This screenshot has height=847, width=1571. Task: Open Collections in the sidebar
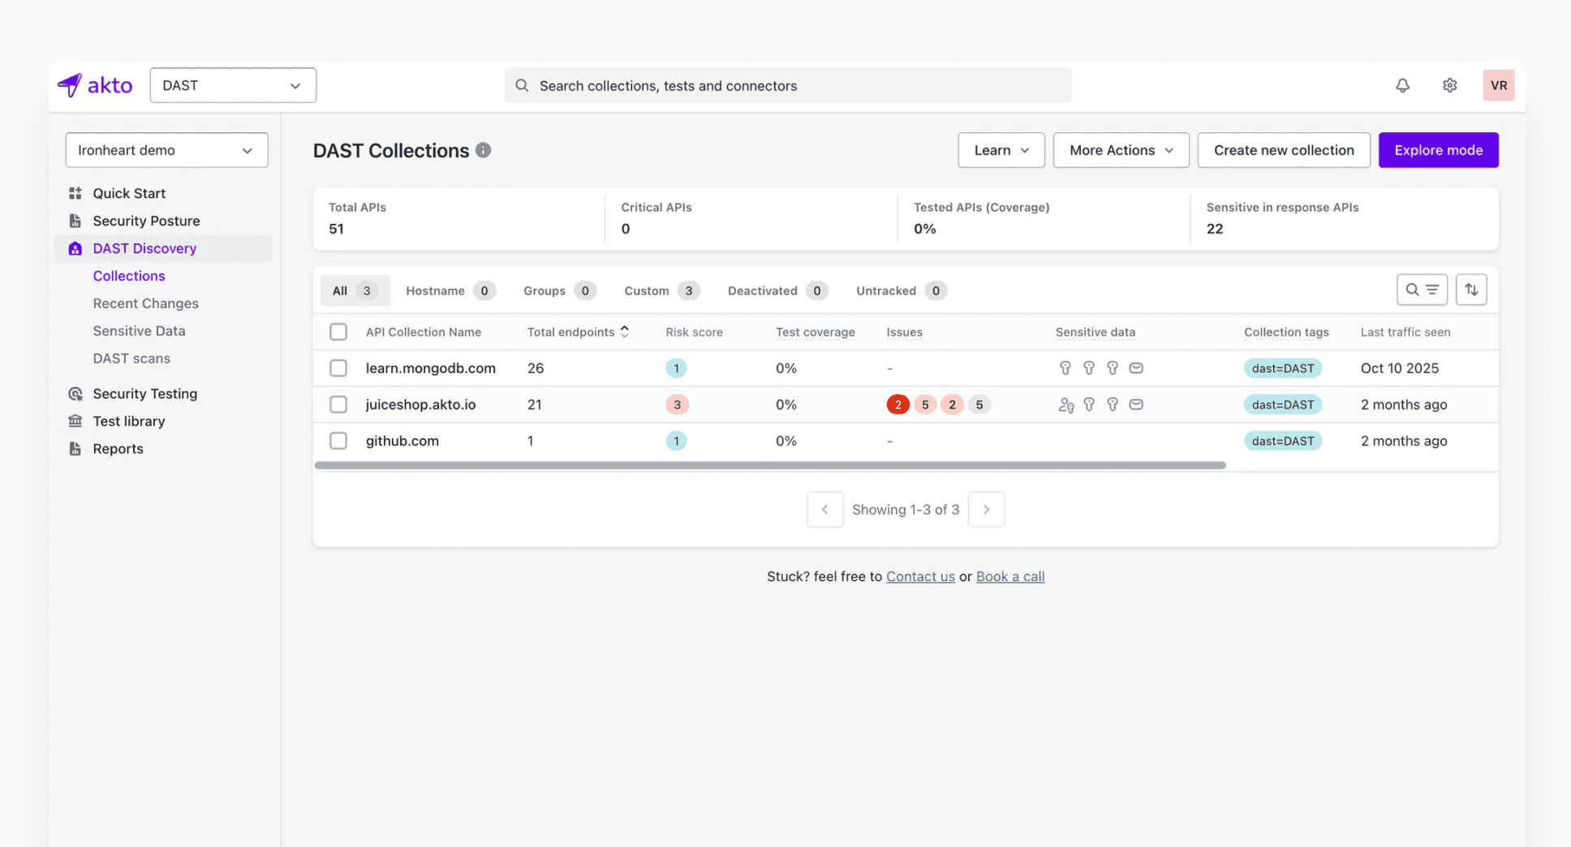click(x=129, y=276)
